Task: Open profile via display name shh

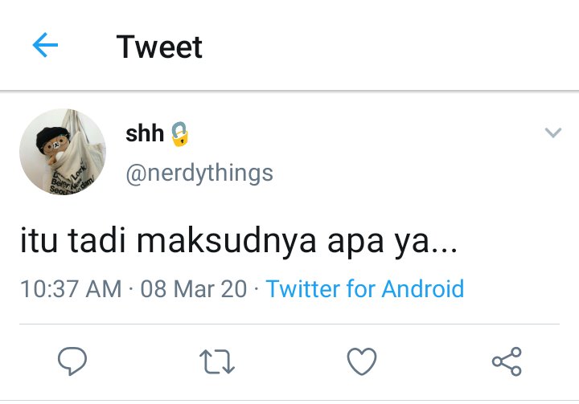Action: pyautogui.click(x=145, y=133)
